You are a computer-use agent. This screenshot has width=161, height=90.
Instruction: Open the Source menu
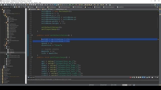[x=8, y=3]
